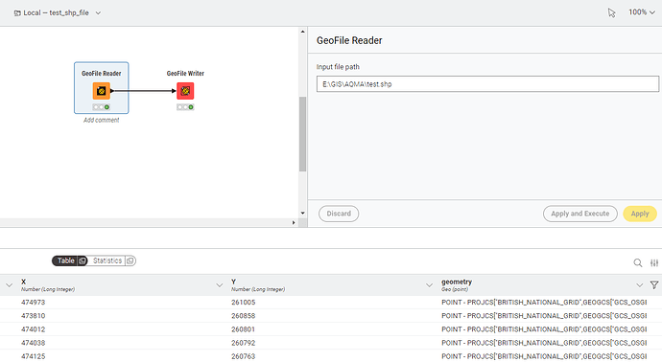Toggle the column filter funnel icon
The height and width of the screenshot is (362, 662).
point(654,285)
